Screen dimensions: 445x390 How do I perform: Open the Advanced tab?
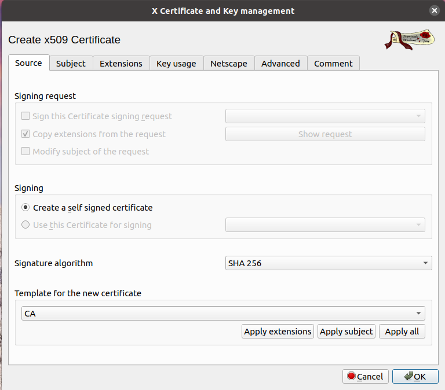click(x=280, y=64)
